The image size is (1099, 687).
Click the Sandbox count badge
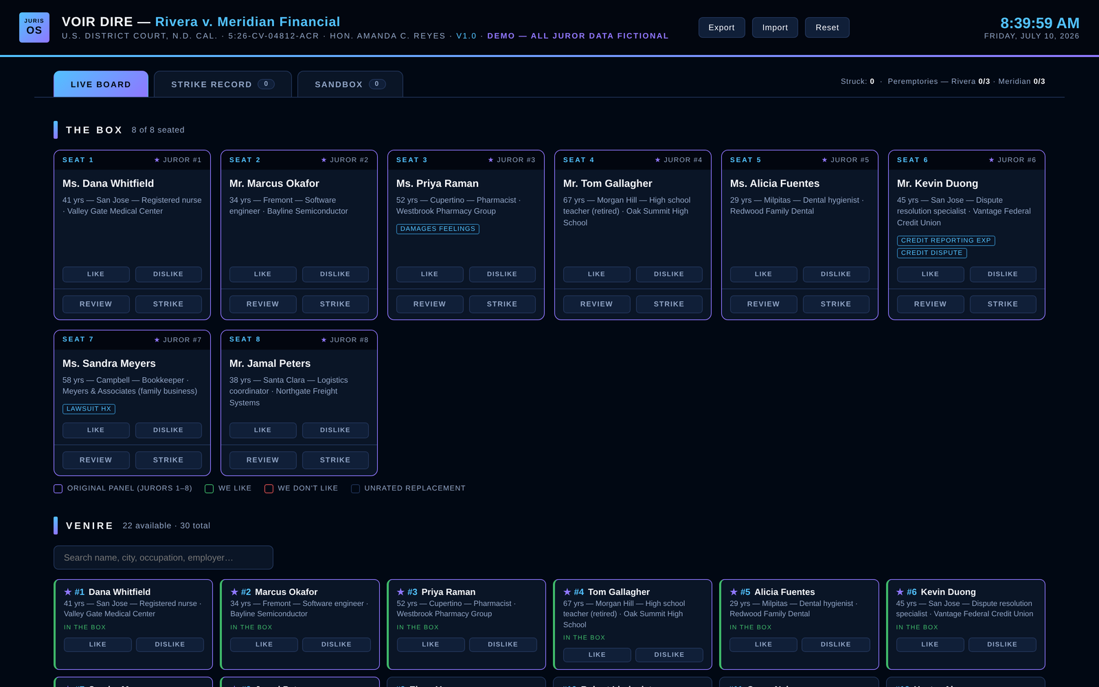tap(376, 84)
